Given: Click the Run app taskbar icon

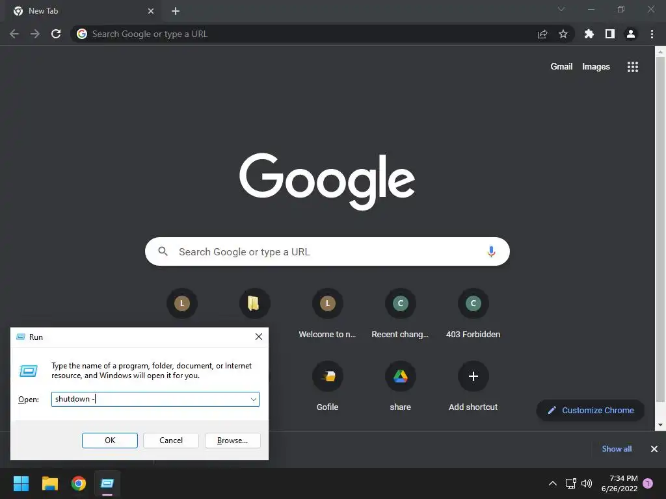Looking at the screenshot, I should tap(107, 483).
